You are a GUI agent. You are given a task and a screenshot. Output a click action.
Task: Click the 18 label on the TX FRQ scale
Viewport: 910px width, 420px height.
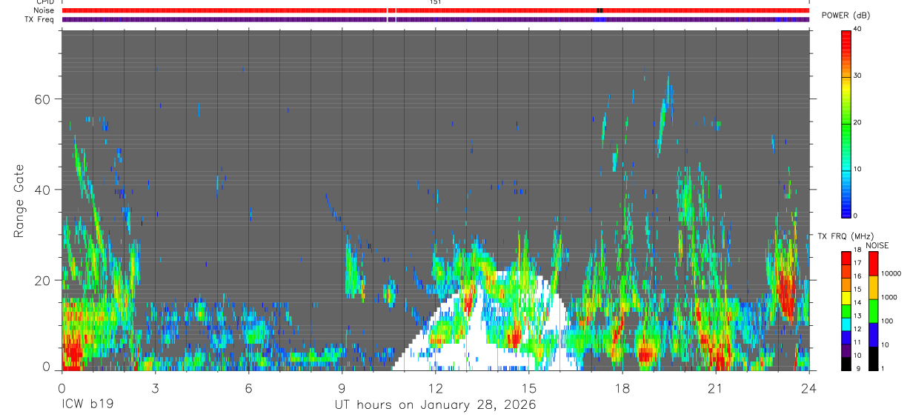point(858,250)
